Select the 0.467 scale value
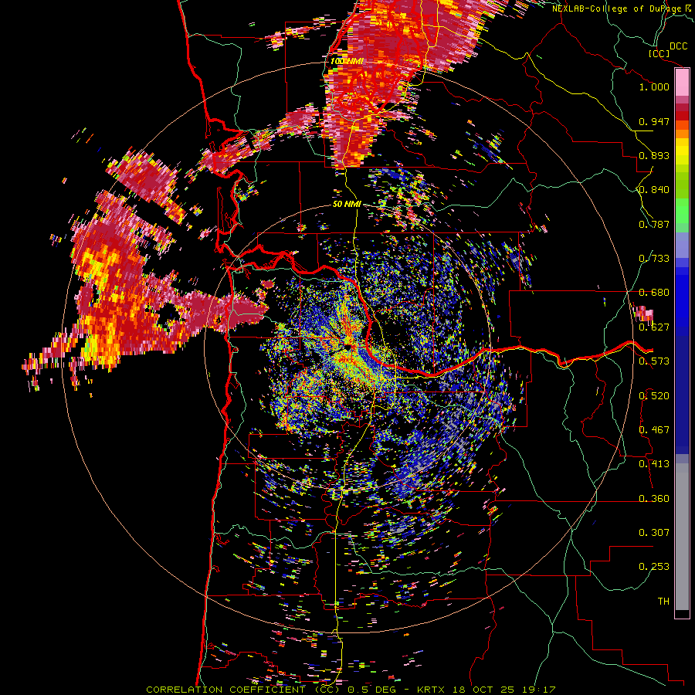695x695 pixels. tap(654, 429)
